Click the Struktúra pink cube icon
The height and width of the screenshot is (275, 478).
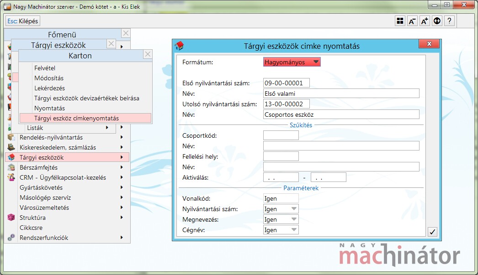pos(11,218)
